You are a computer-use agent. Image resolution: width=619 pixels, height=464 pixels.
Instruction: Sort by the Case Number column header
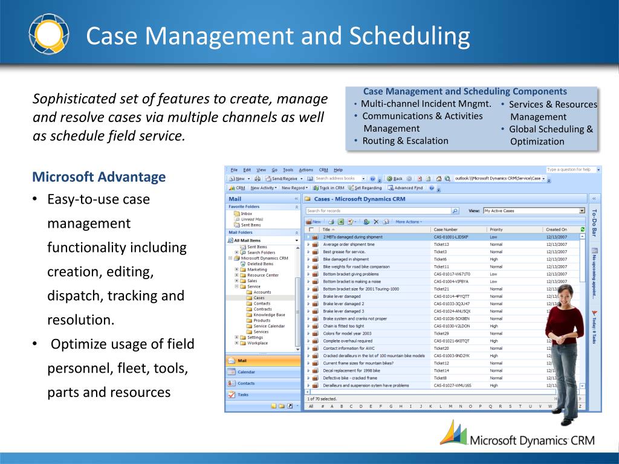pos(446,229)
